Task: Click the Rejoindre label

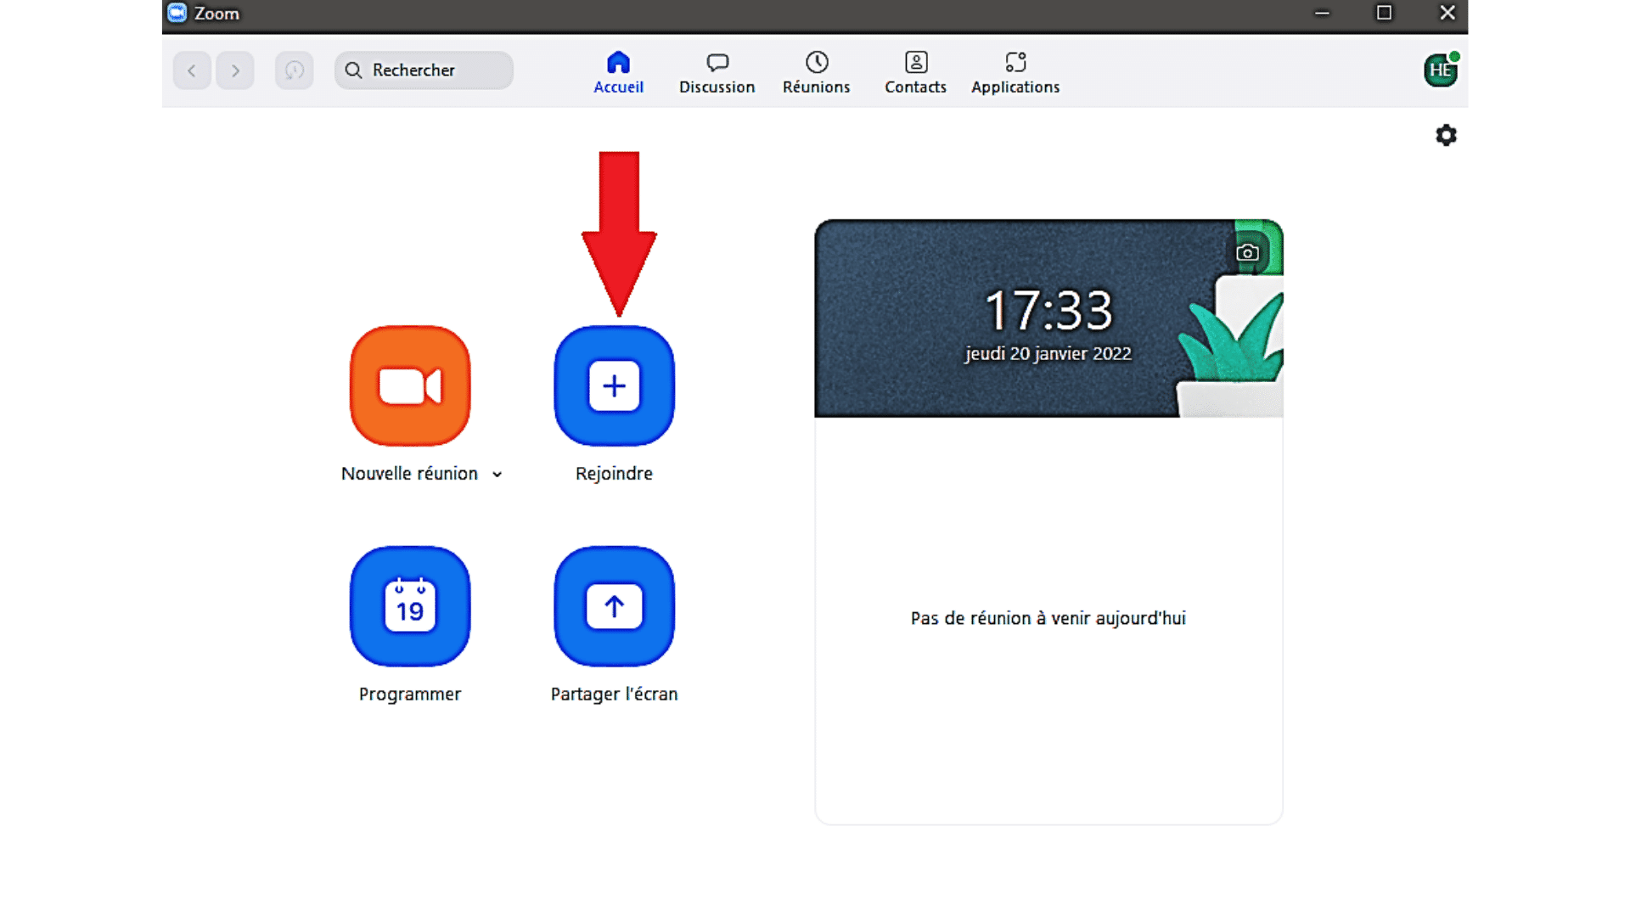Action: 614,474
